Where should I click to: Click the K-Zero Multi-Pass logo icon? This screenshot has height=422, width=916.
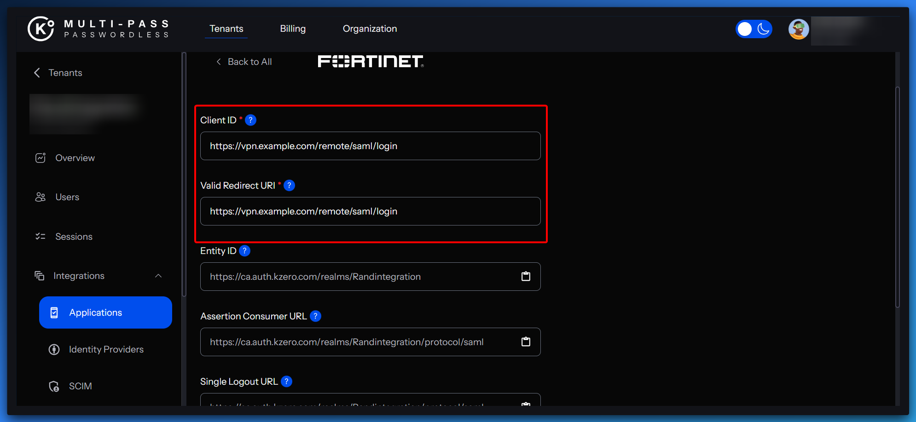[41, 29]
